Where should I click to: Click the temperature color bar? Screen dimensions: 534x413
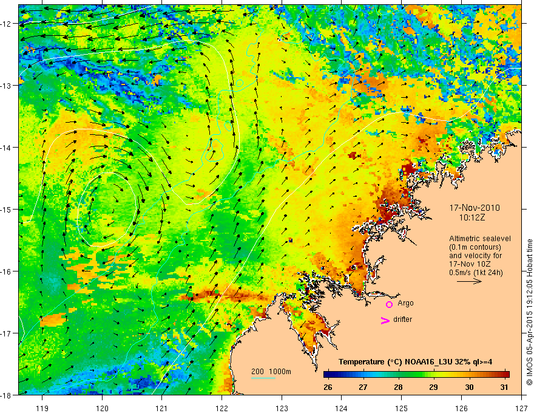(x=416, y=374)
